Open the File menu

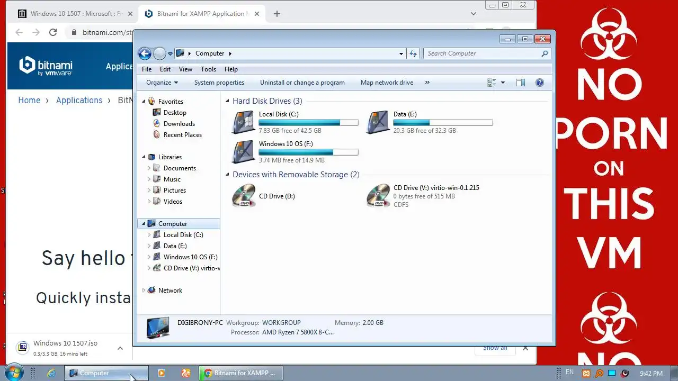click(x=147, y=69)
